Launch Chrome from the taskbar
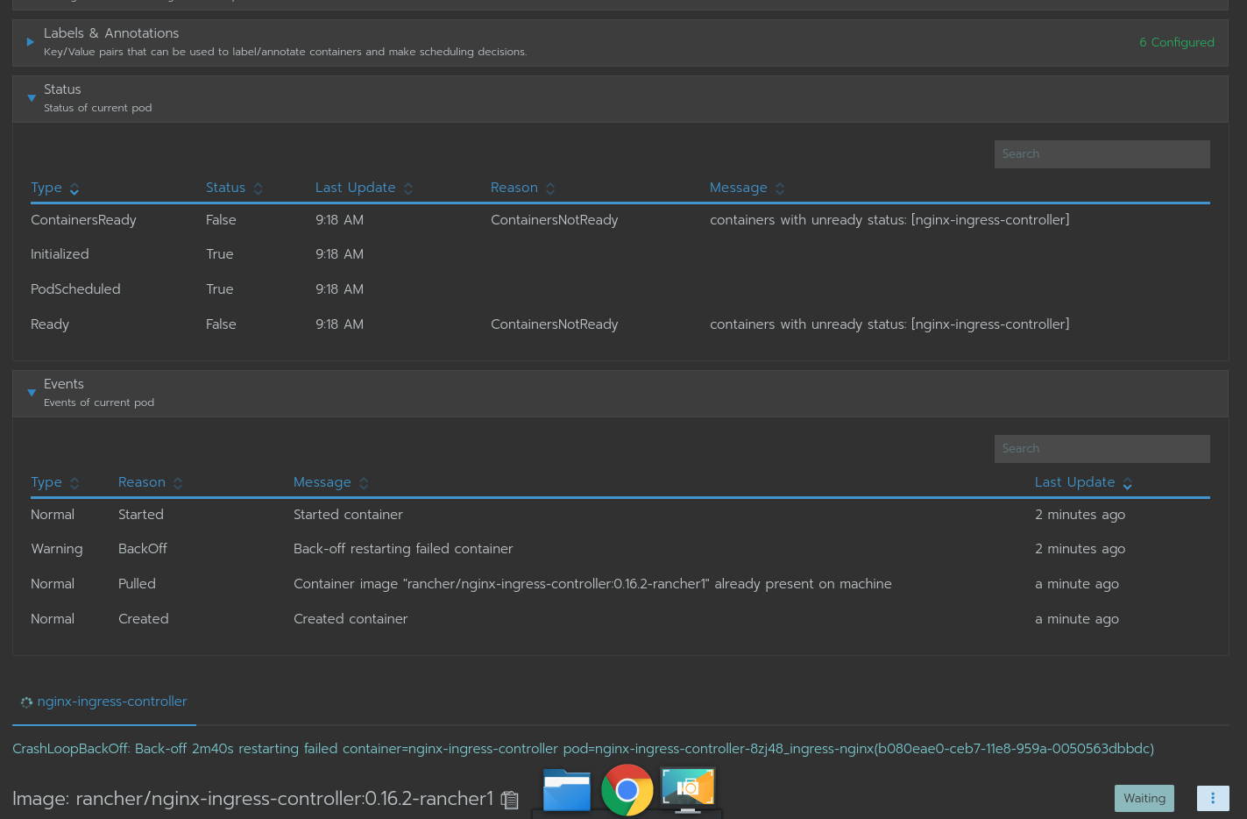Screen dimensions: 1247x819 tap(627, 789)
